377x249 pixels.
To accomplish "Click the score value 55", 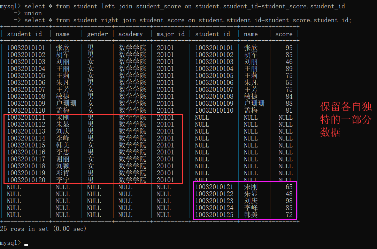I will 289,82.
